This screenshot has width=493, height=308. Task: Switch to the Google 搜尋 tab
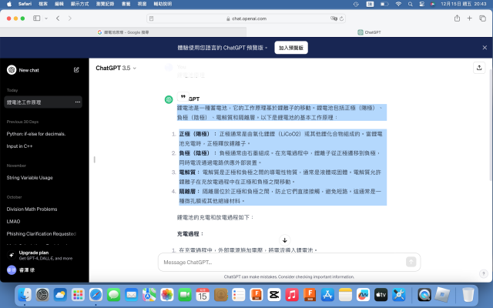(123, 32)
